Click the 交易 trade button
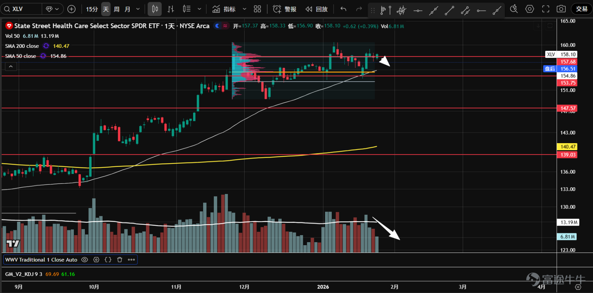593x293 pixels. (582, 9)
